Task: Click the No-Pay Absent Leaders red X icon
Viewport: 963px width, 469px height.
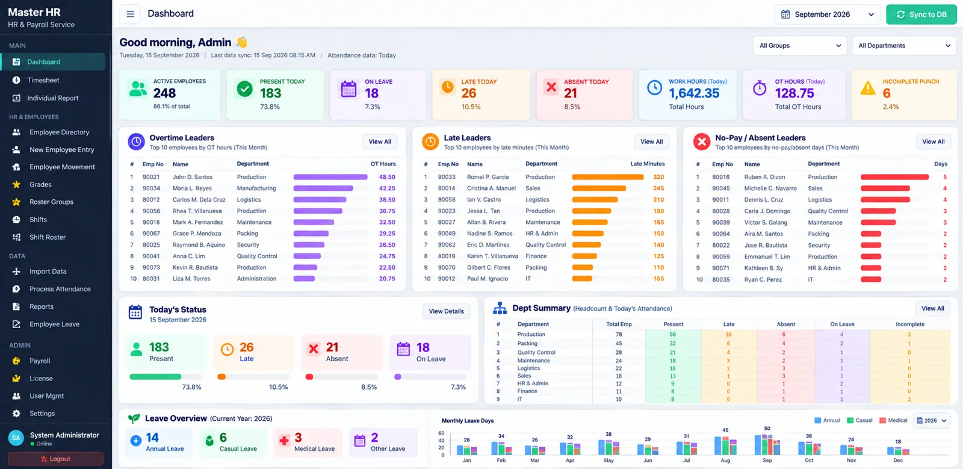Action: pos(702,142)
